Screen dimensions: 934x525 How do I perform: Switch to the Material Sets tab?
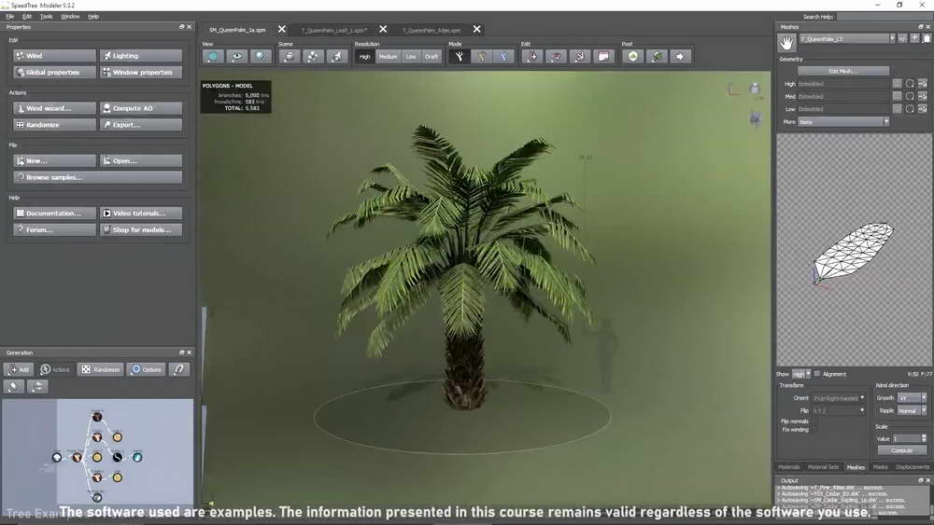click(x=823, y=467)
